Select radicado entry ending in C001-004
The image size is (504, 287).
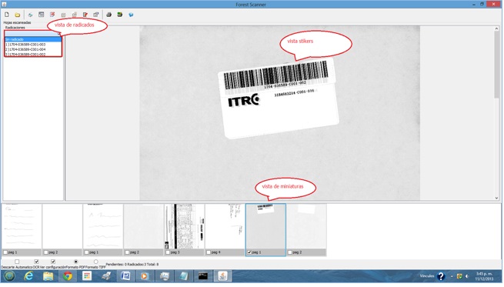(33, 49)
